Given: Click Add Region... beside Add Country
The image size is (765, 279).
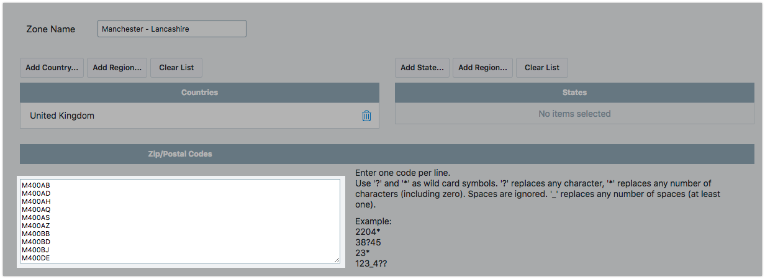Looking at the screenshot, I should [x=117, y=68].
